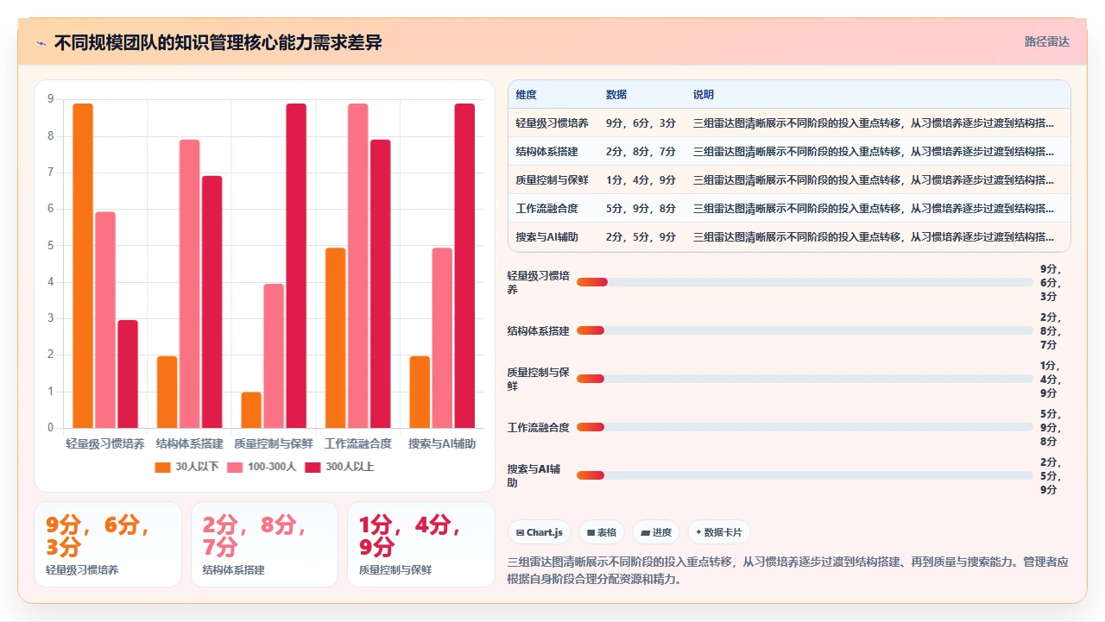
Task: Click the 数据 column header
Action: [616, 95]
